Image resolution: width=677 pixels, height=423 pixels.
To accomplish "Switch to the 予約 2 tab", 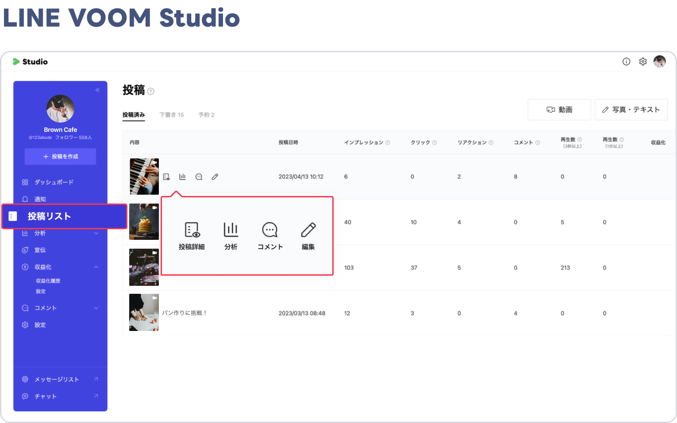I will [x=206, y=115].
